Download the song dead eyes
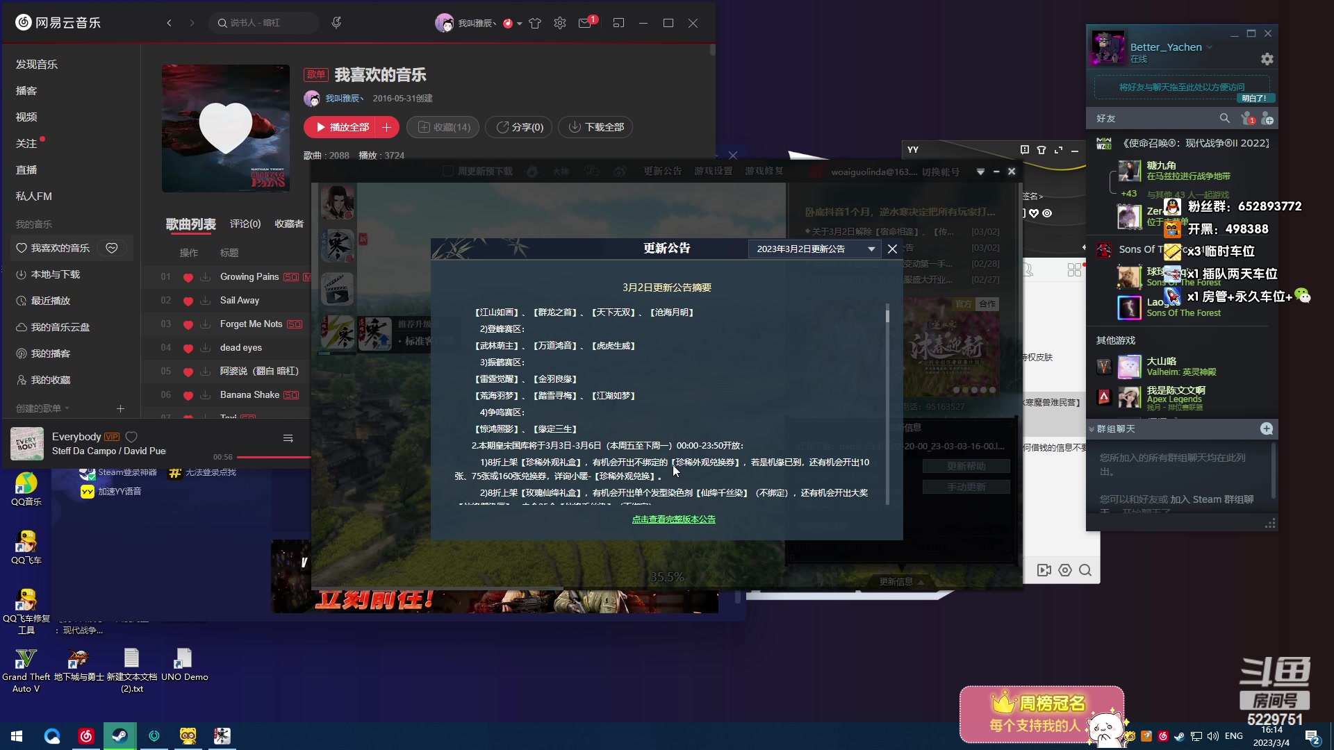 coord(206,348)
